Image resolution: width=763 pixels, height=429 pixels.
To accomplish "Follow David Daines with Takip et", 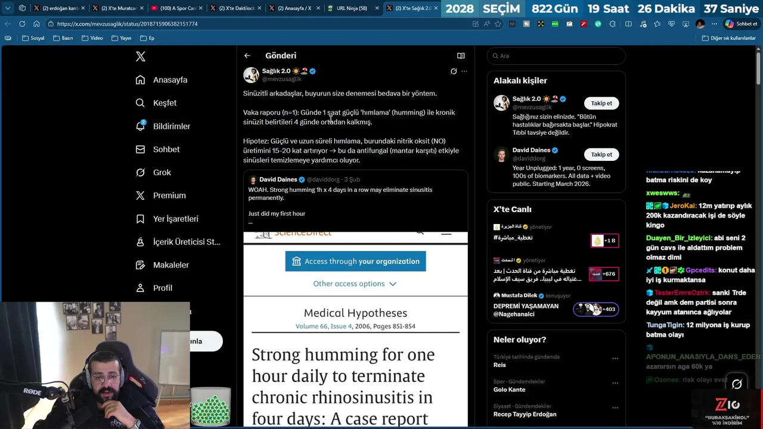I will point(601,154).
